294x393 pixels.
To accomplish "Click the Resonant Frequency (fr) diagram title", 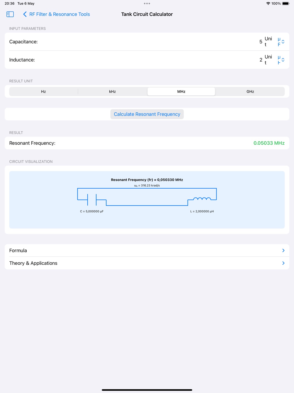I will tap(147, 180).
